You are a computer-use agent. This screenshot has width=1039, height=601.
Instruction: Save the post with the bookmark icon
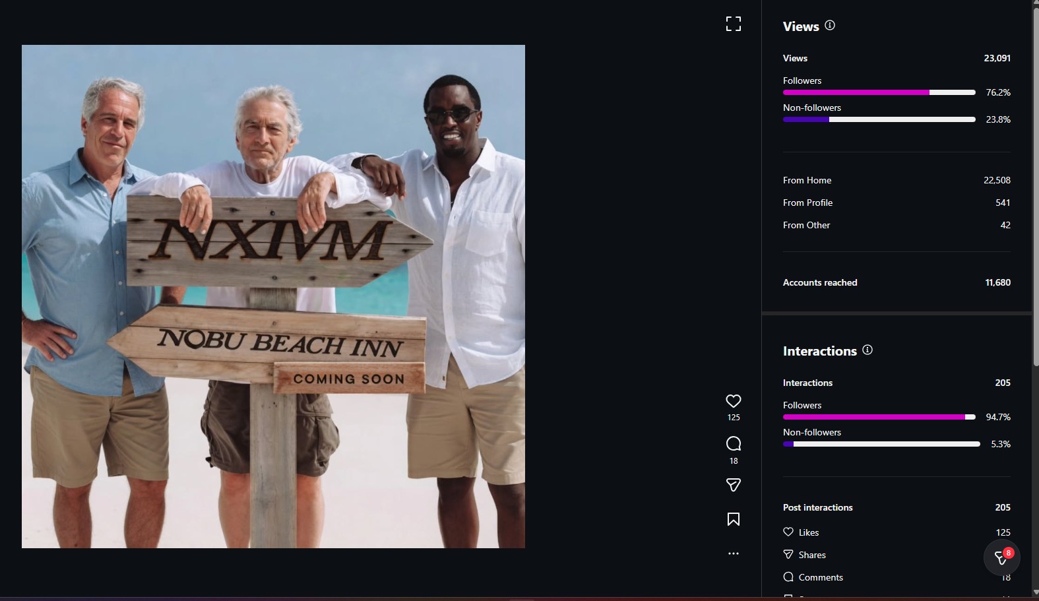pyautogui.click(x=733, y=519)
